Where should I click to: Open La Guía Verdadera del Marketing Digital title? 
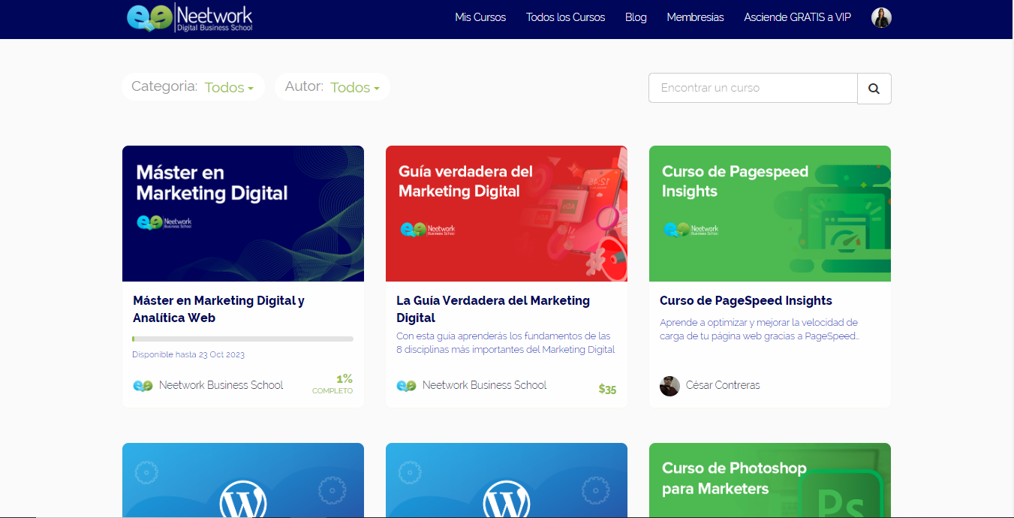[x=493, y=309]
